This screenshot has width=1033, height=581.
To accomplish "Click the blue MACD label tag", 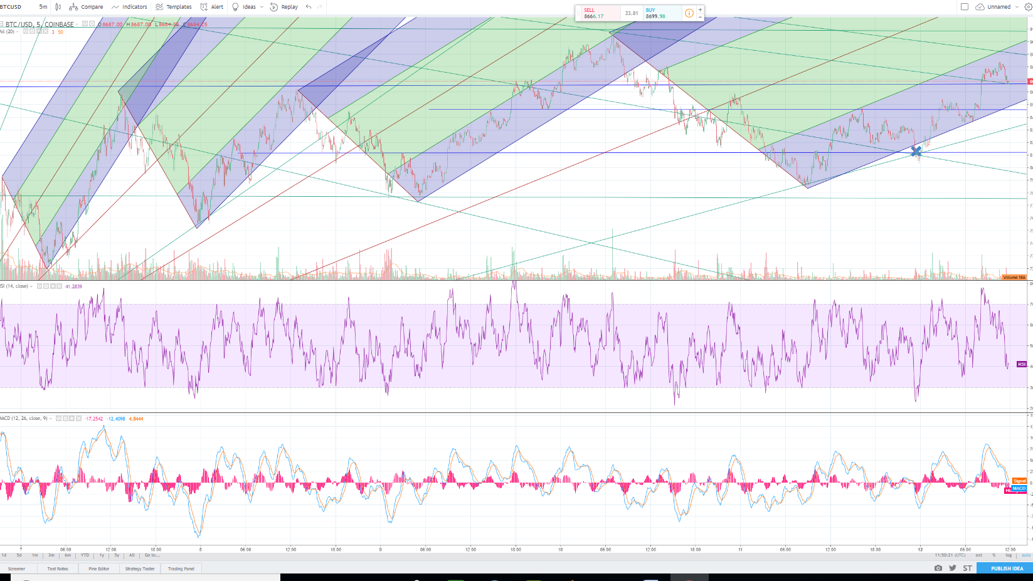I will 1019,488.
